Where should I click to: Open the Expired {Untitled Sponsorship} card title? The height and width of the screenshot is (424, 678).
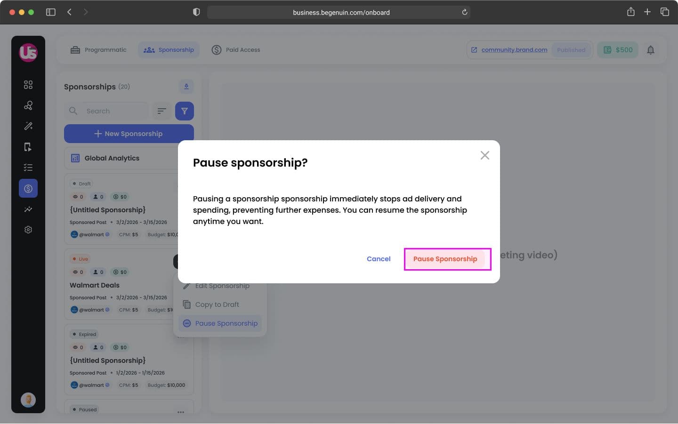[108, 360]
